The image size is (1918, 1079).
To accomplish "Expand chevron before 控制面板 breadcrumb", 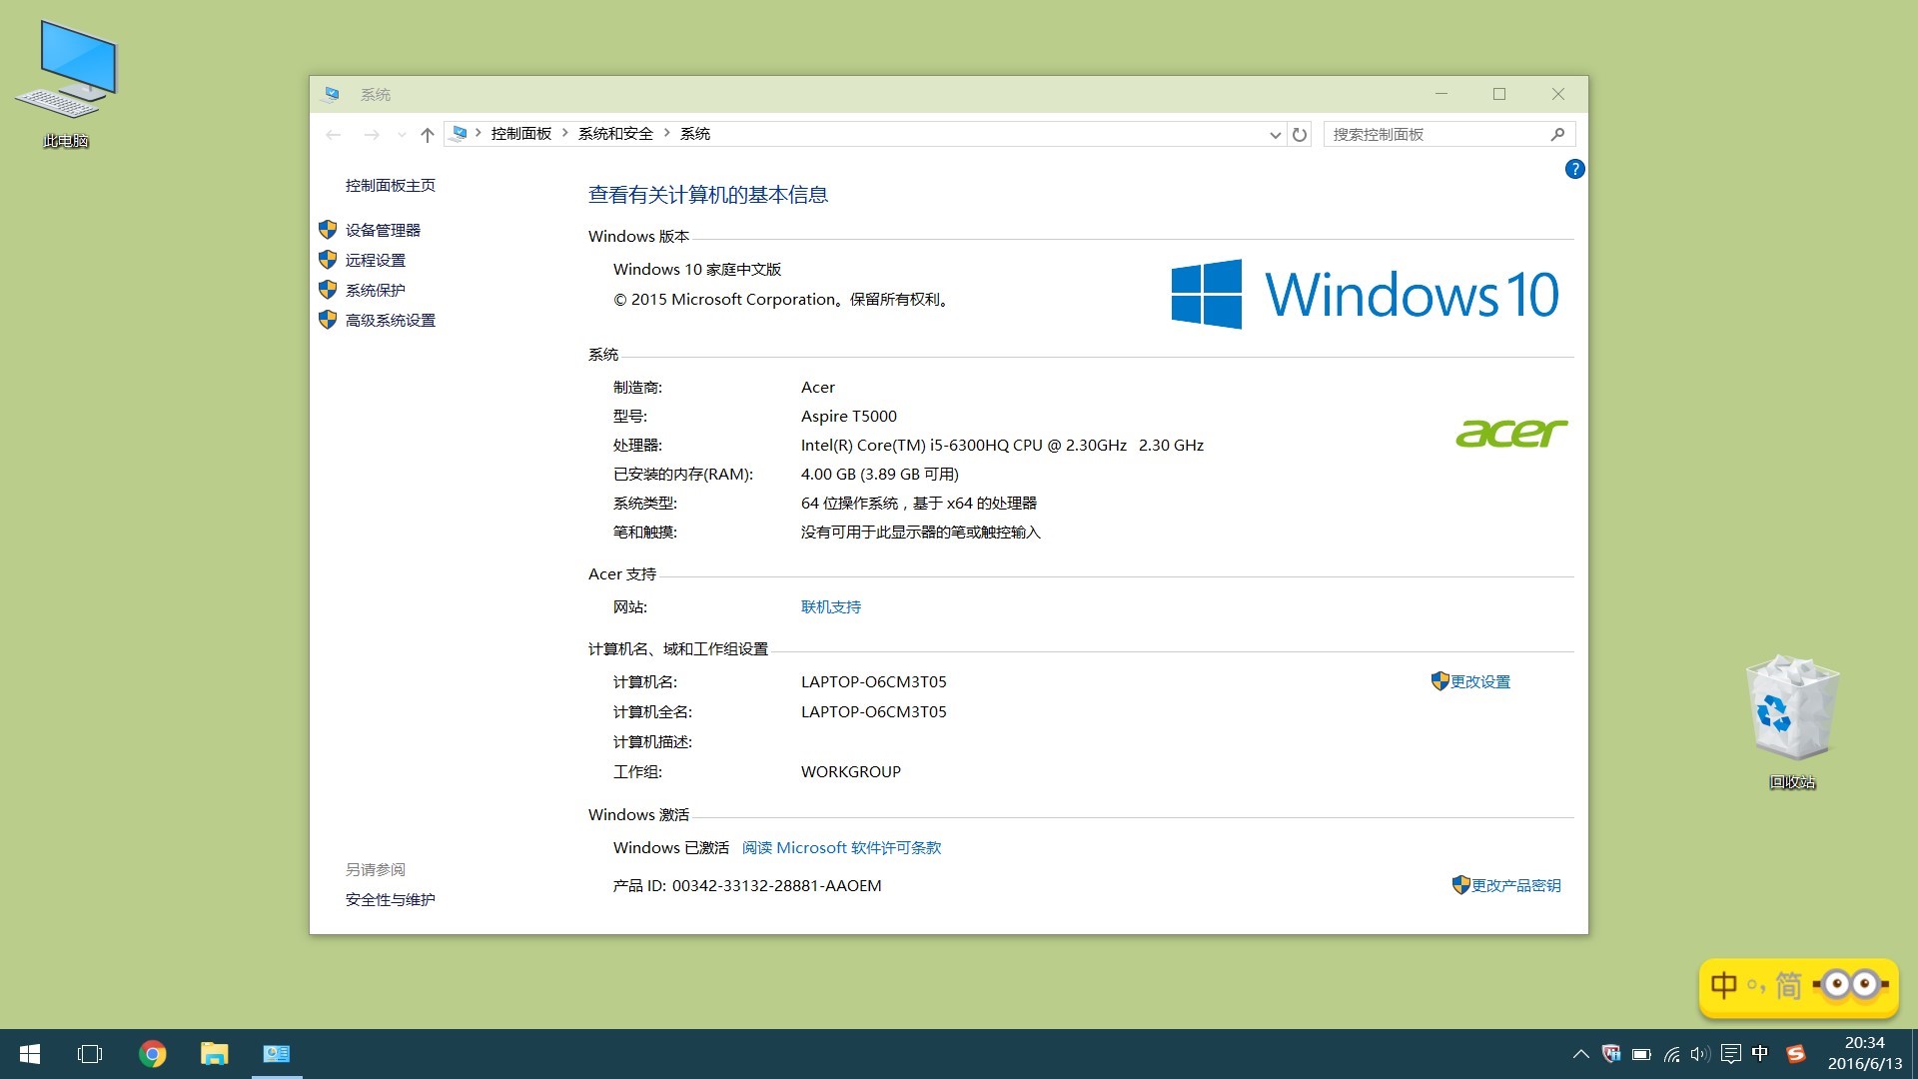I will 479,133.
